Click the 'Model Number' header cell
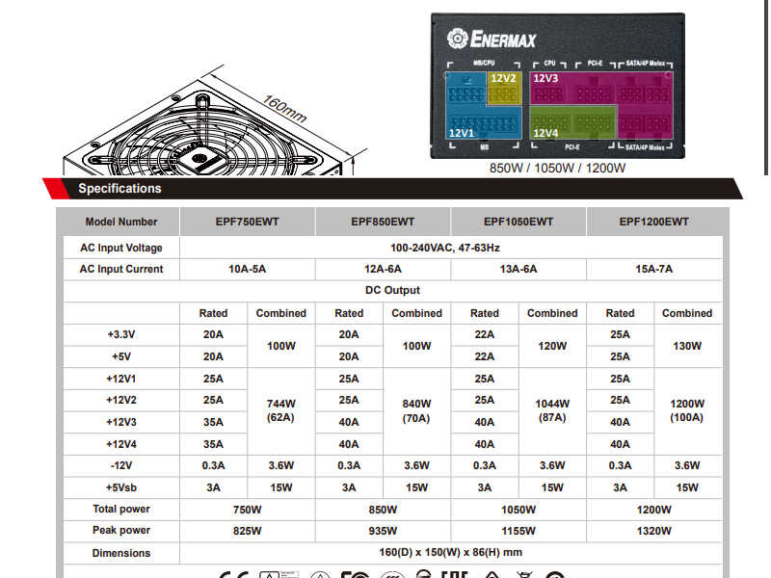This screenshot has width=771, height=578. [x=121, y=222]
